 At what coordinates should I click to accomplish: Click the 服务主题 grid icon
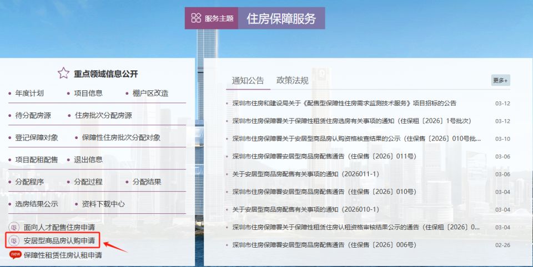pyautogui.click(x=196, y=18)
